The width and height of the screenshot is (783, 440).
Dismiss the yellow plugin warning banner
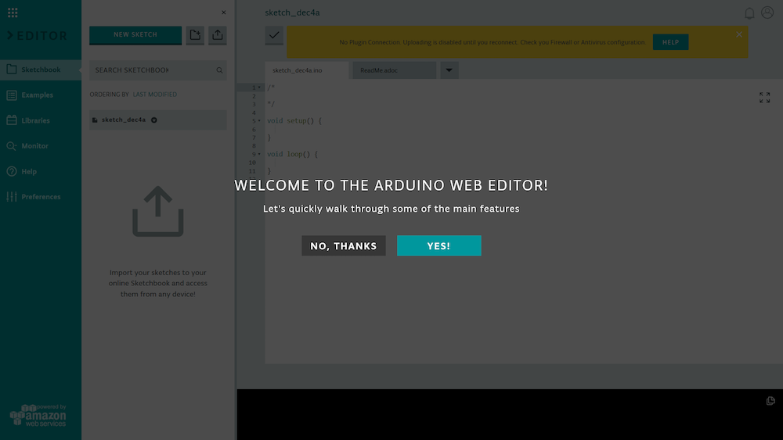tap(739, 34)
